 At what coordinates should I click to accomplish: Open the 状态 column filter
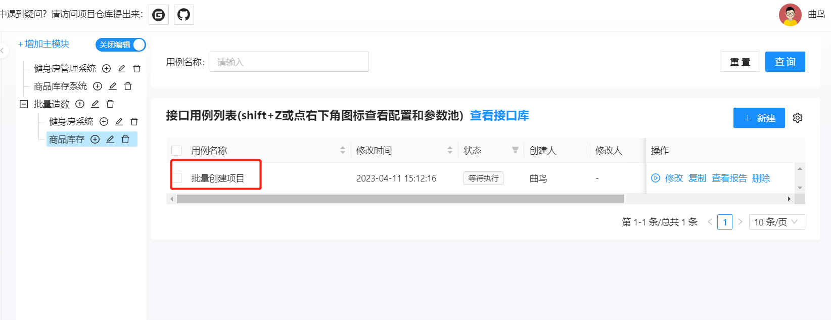pos(515,150)
